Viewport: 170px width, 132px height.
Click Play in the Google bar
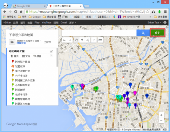pos(37,23)
